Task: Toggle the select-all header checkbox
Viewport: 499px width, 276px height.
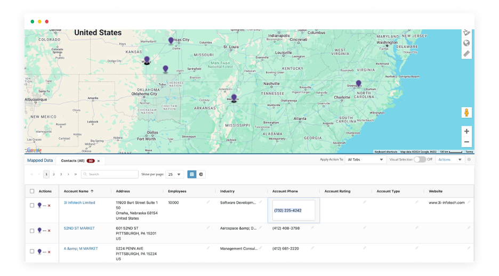Action: tap(32, 191)
